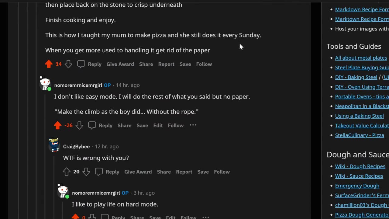Click the speech bubble icon on CraigBybee's comment
The width and height of the screenshot is (389, 219).
click(99, 172)
